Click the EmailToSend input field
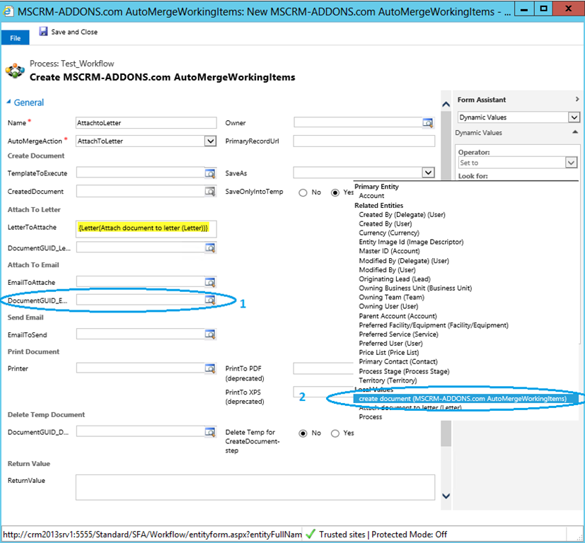 click(x=141, y=334)
